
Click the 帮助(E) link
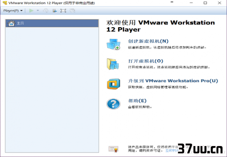(x=137, y=101)
